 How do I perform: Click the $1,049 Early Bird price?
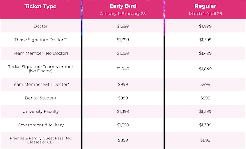pos(123,69)
